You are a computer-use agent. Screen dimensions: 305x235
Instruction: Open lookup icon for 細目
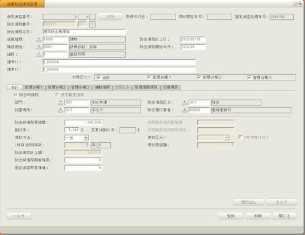39,55
